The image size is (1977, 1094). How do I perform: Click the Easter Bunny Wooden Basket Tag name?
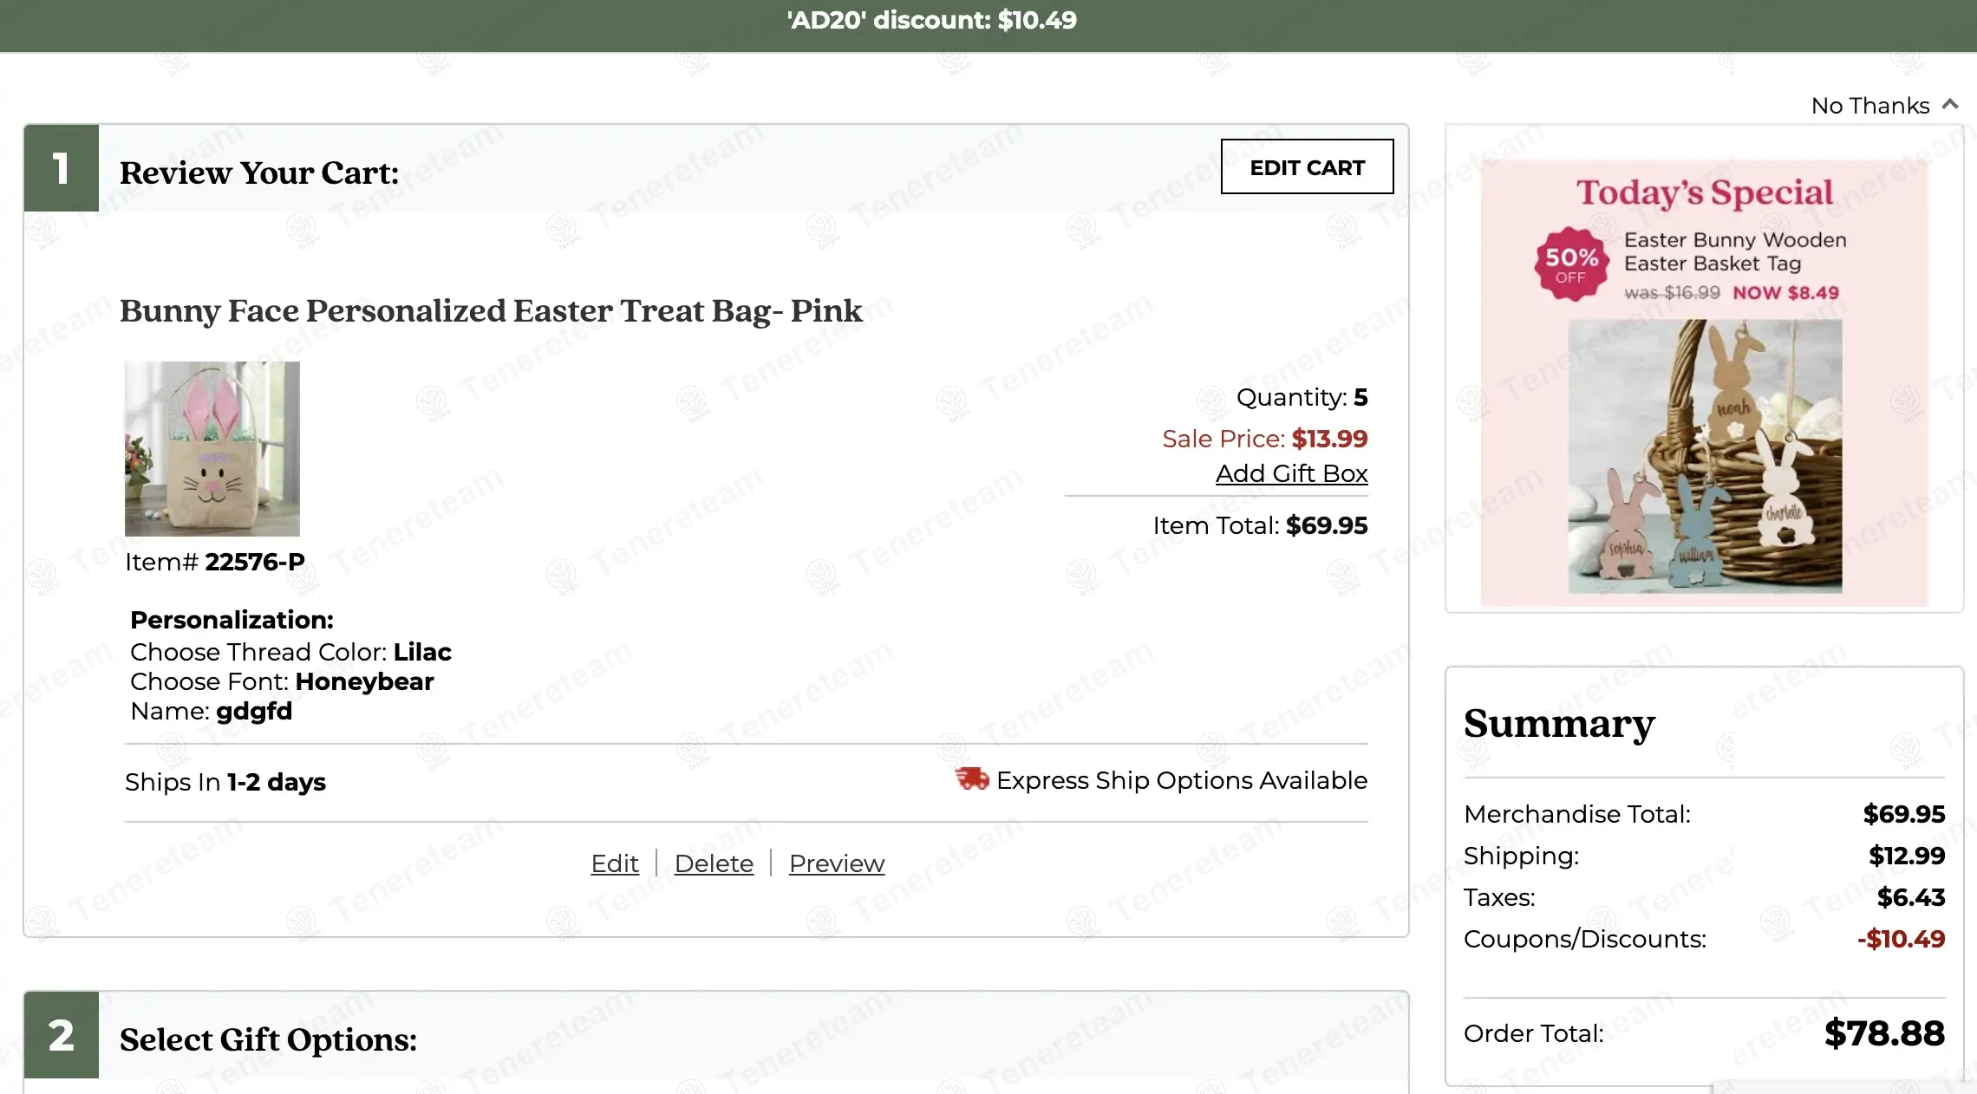[1734, 251]
